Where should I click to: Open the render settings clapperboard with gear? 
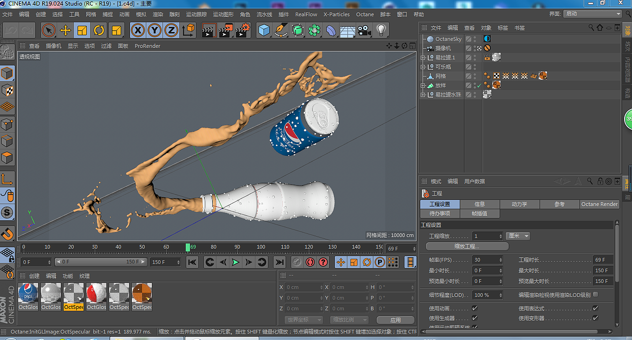tap(242, 31)
